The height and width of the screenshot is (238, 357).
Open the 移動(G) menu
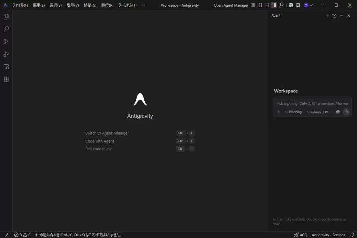point(90,5)
